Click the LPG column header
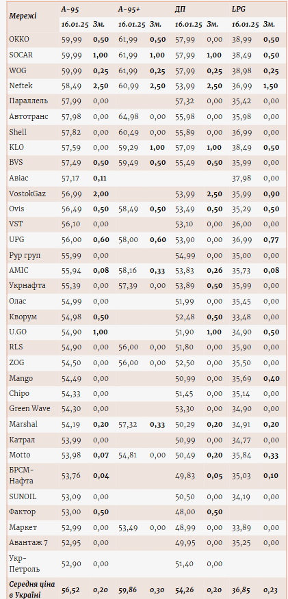The height and width of the screenshot is (599, 288). point(238,8)
